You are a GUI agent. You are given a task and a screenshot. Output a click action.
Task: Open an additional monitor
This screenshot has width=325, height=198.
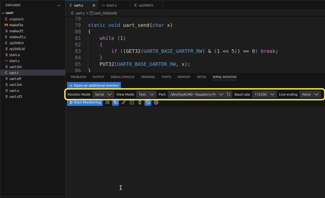[x=94, y=85]
